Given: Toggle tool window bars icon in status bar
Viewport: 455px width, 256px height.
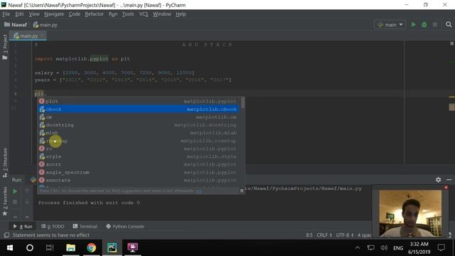Looking at the screenshot, I should click(6, 235).
